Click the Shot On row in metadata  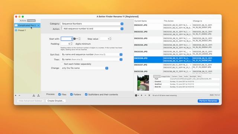click(187, 87)
